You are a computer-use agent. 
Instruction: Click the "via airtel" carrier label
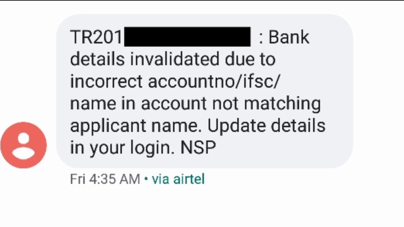178,179
